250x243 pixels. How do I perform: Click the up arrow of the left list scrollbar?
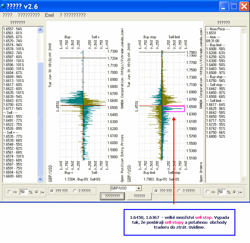[x=40, y=30]
